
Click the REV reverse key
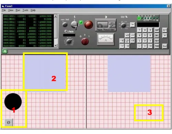pyautogui.click(x=157, y=41)
